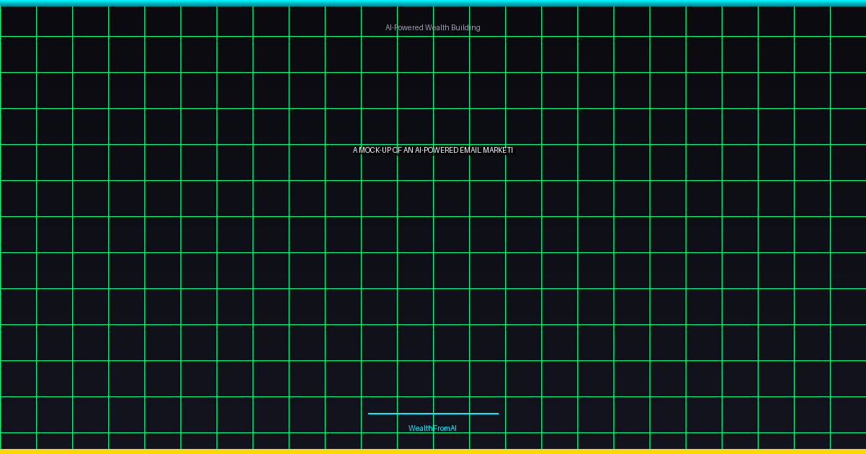
Task: Click the "AI-Powered Wealth Building" header text
Action: point(432,27)
